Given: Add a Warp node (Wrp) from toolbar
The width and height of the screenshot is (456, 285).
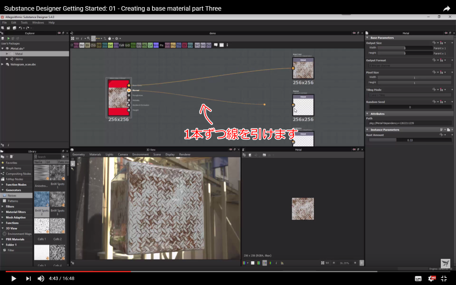Looking at the screenshot, I should [190, 46].
